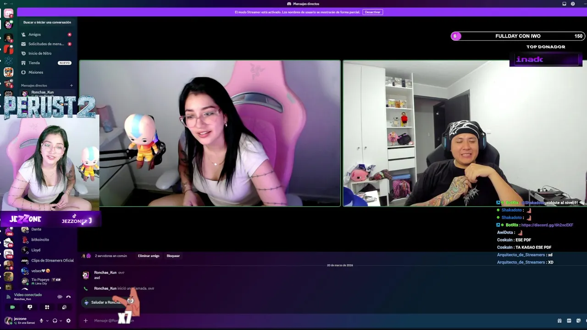Toggle the camera in call controls
Image resolution: width=587 pixels, height=330 pixels.
12,307
